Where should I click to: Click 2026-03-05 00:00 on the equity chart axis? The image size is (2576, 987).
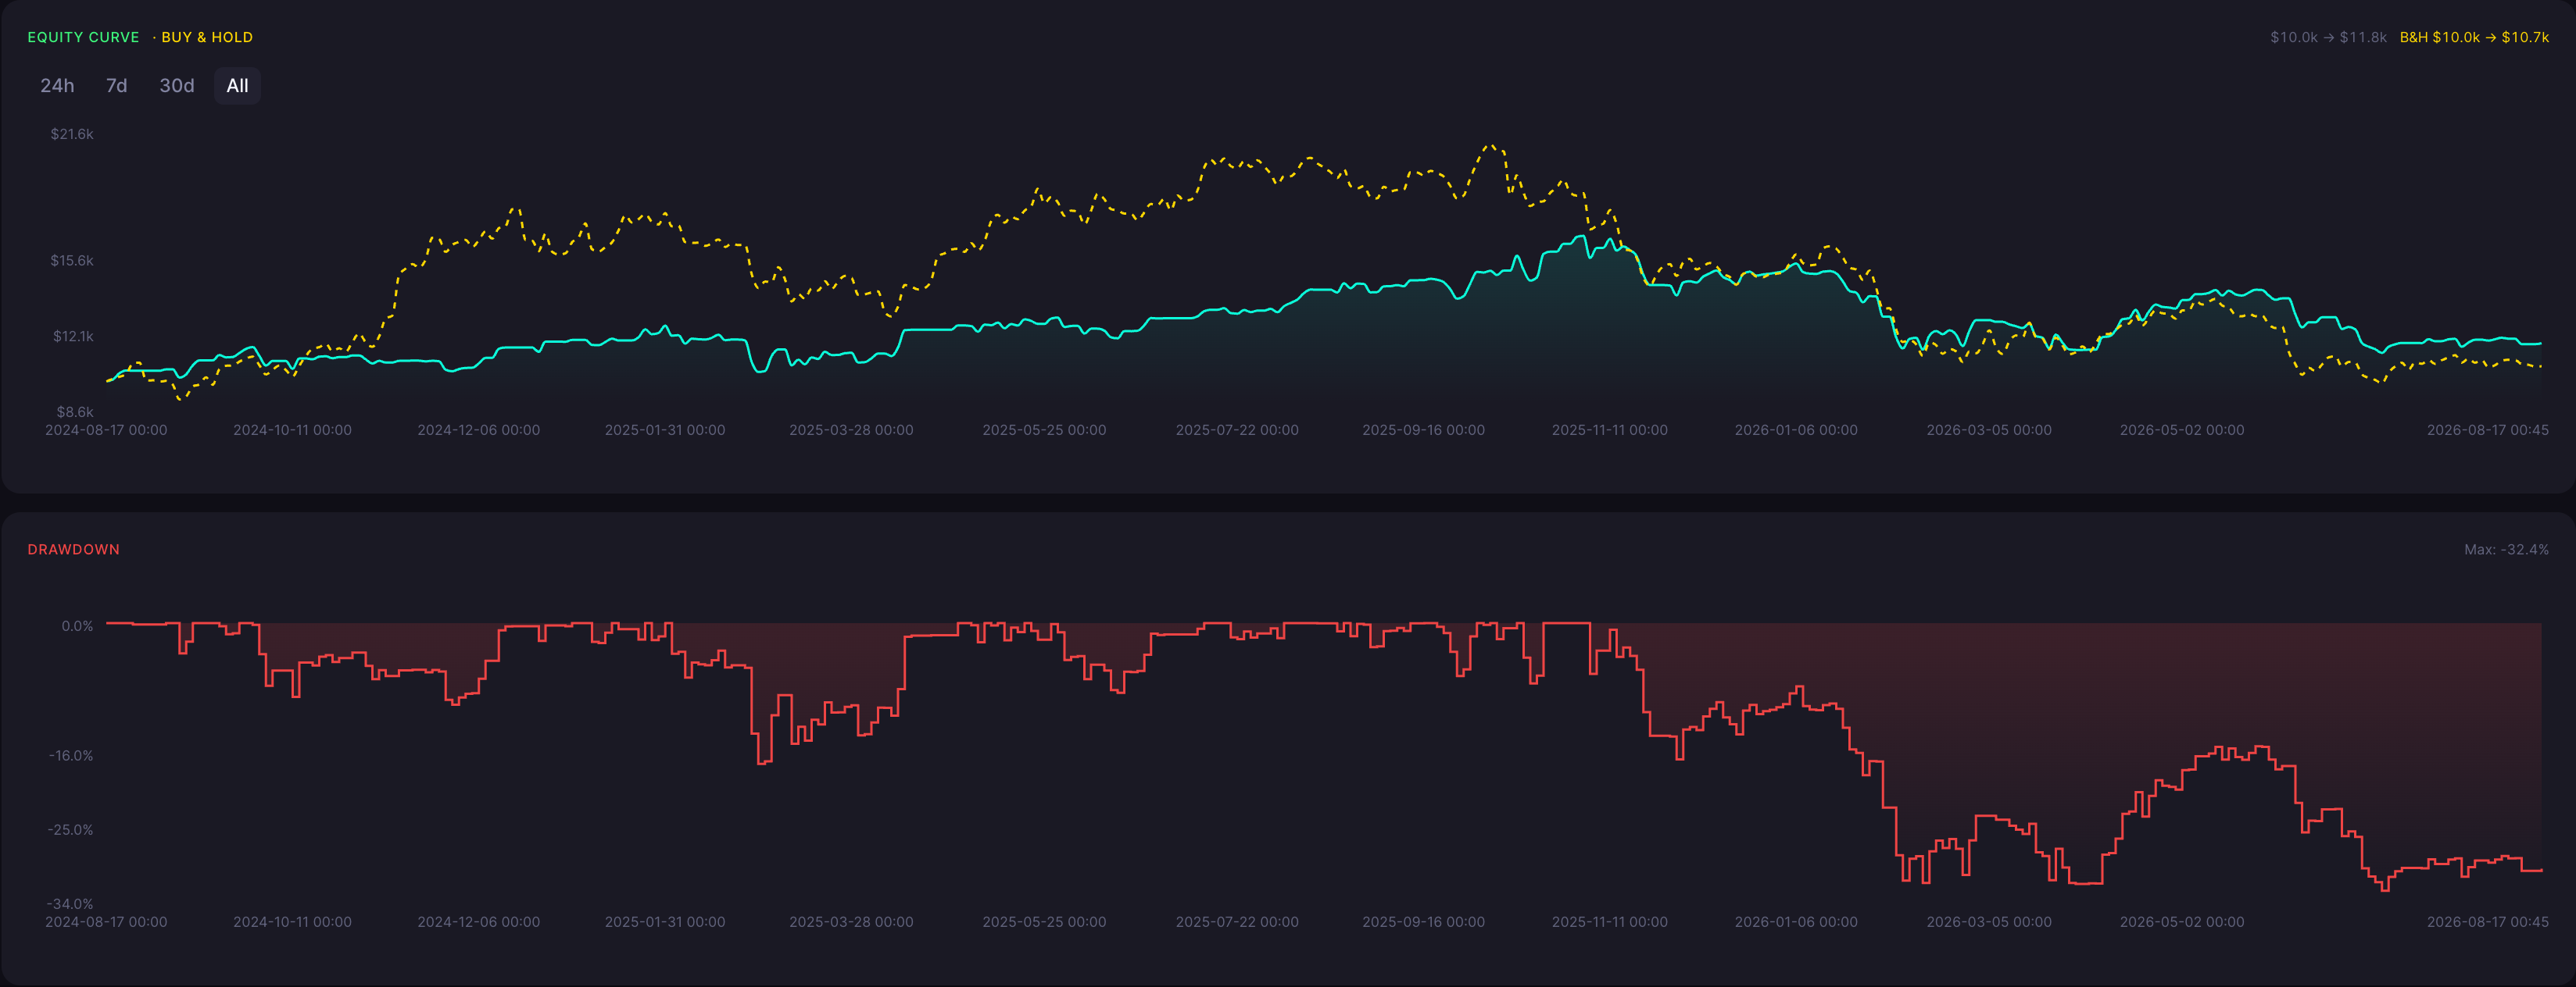[1989, 430]
